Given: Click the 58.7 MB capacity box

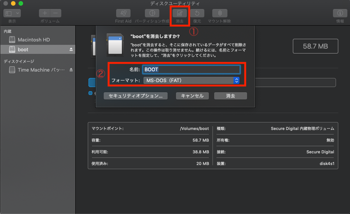Looking at the screenshot, I should tap(316, 46).
